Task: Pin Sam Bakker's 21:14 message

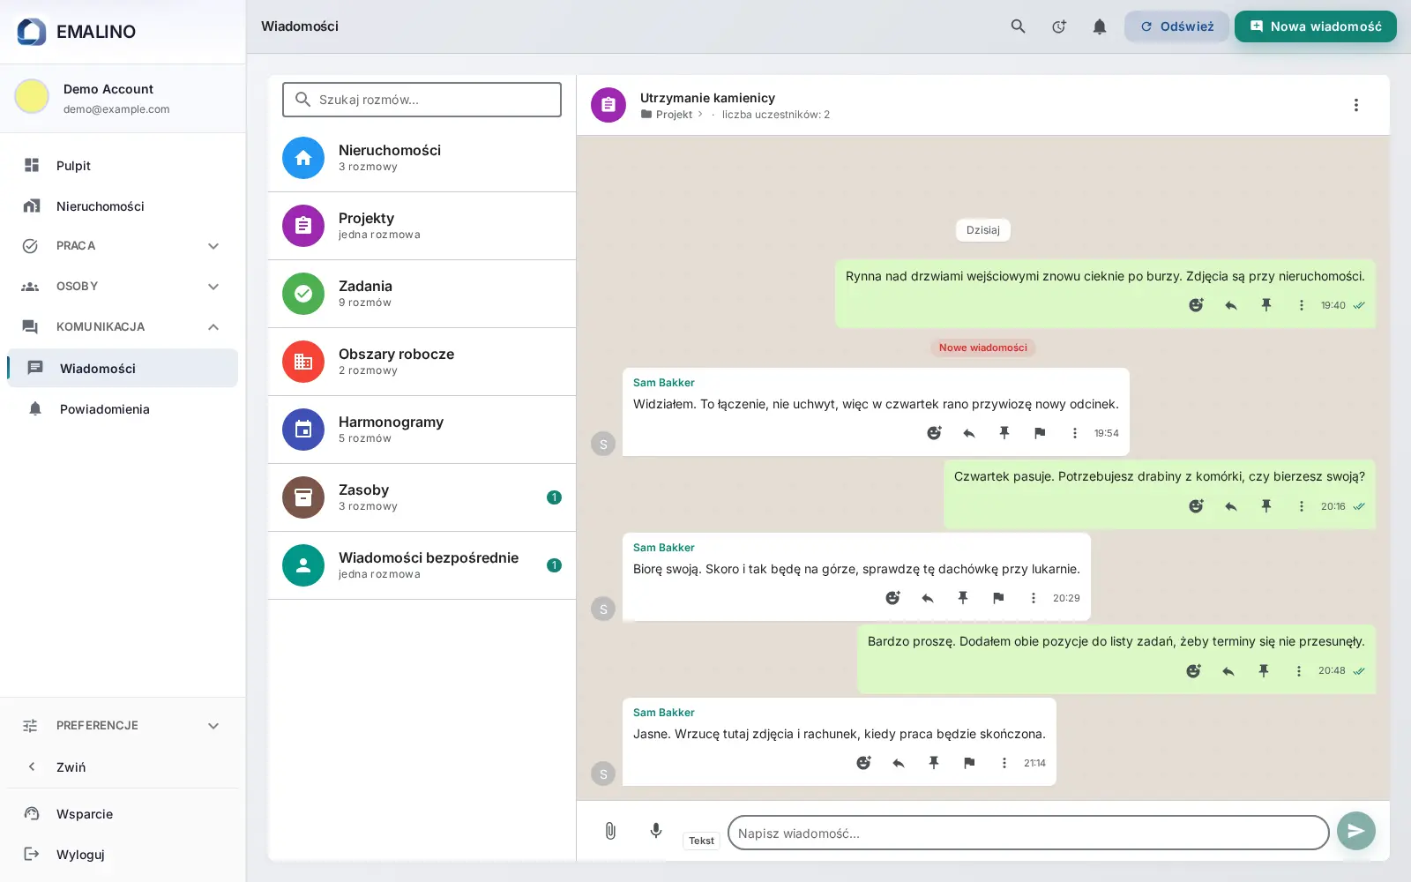Action: point(934,763)
